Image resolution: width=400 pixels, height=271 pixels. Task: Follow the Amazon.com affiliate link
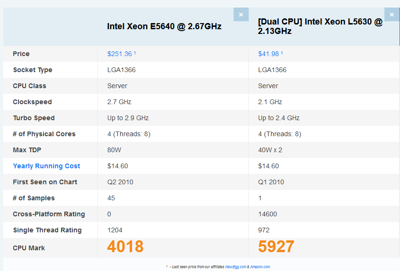pos(260,267)
